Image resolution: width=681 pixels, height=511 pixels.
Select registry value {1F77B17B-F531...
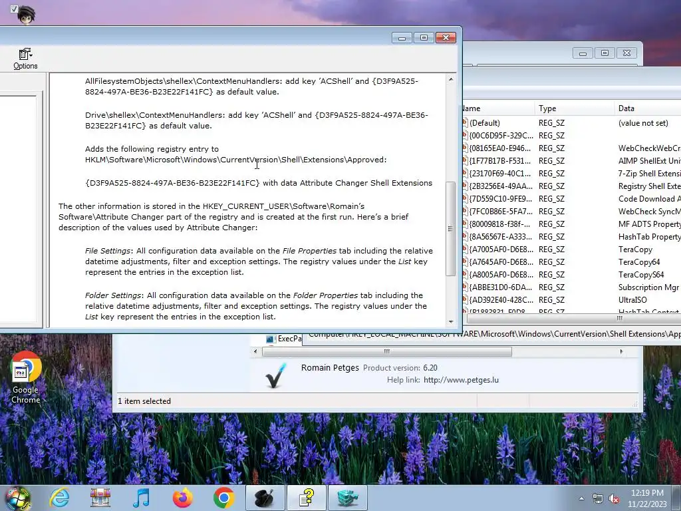(500, 161)
